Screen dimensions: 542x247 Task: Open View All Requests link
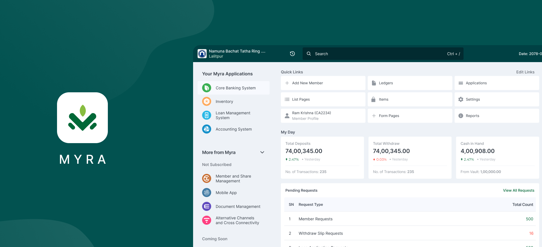click(x=518, y=190)
